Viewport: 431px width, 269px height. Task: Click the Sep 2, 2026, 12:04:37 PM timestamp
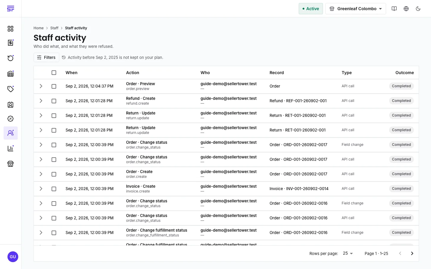tap(89, 86)
